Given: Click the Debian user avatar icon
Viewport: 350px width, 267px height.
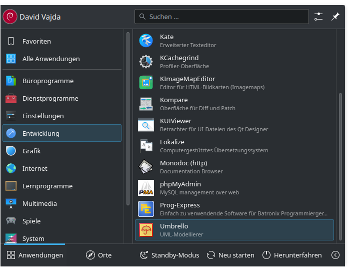Looking at the screenshot, I should [10, 17].
